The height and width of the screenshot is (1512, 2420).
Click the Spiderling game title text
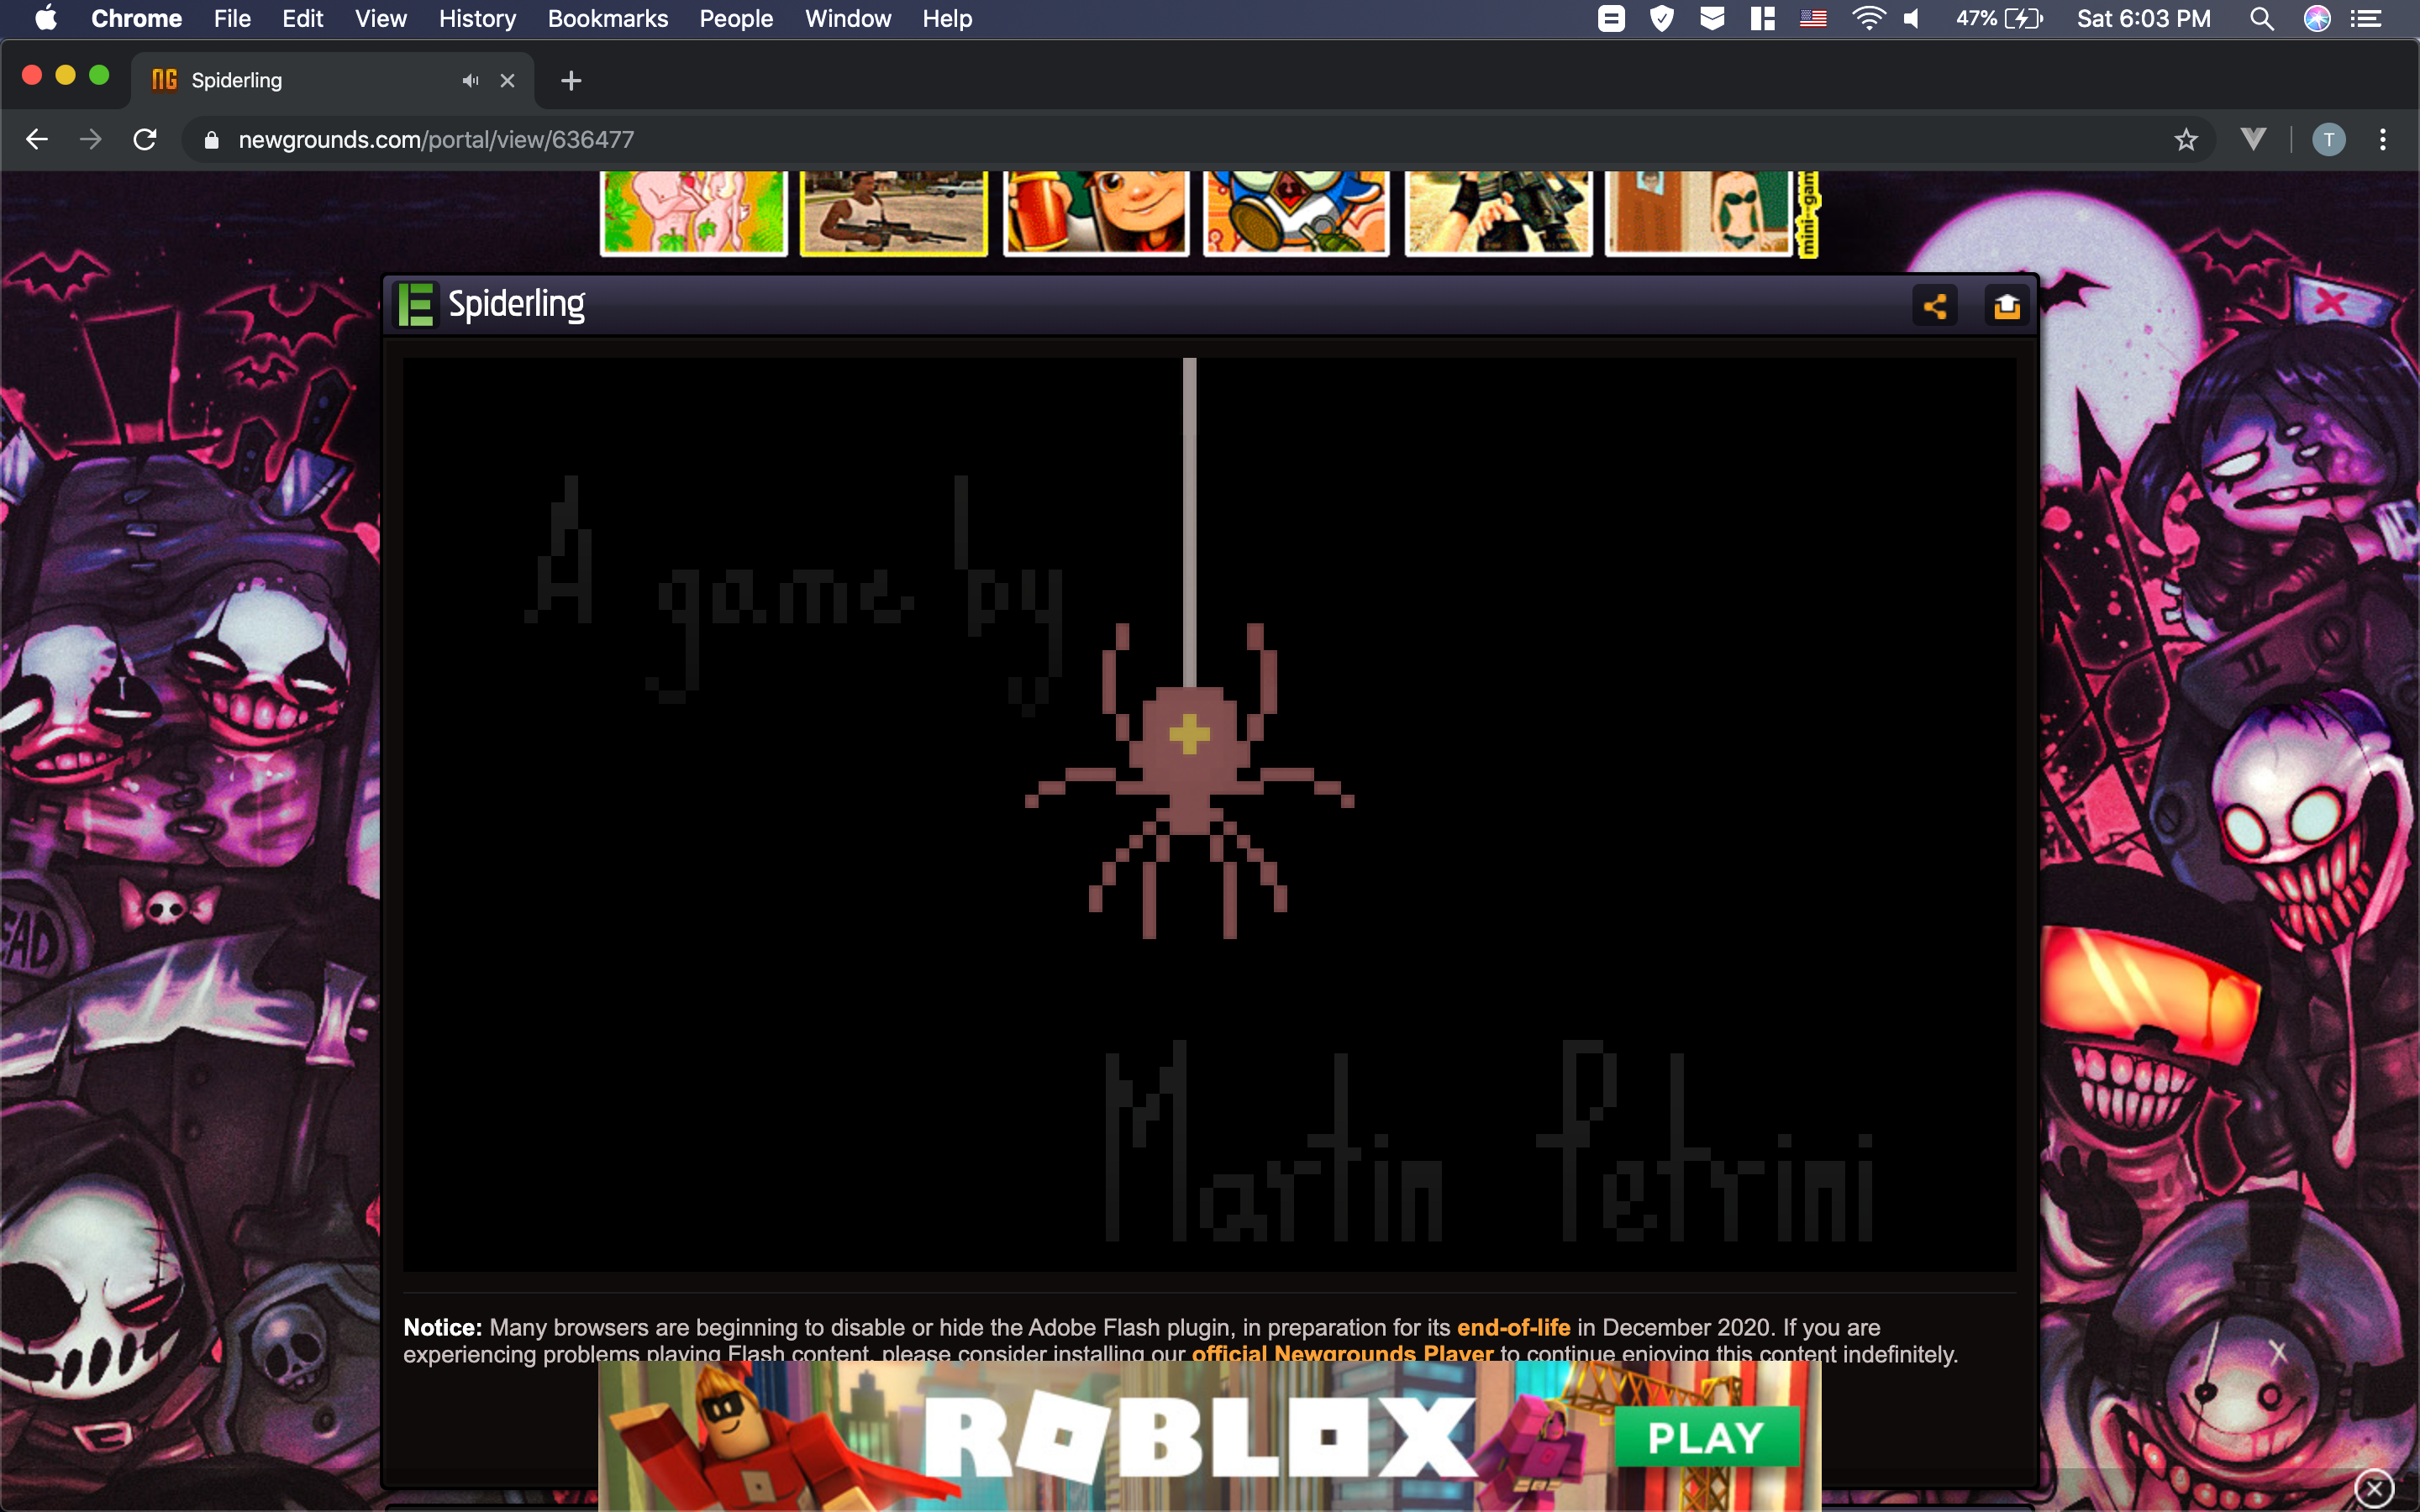516,304
